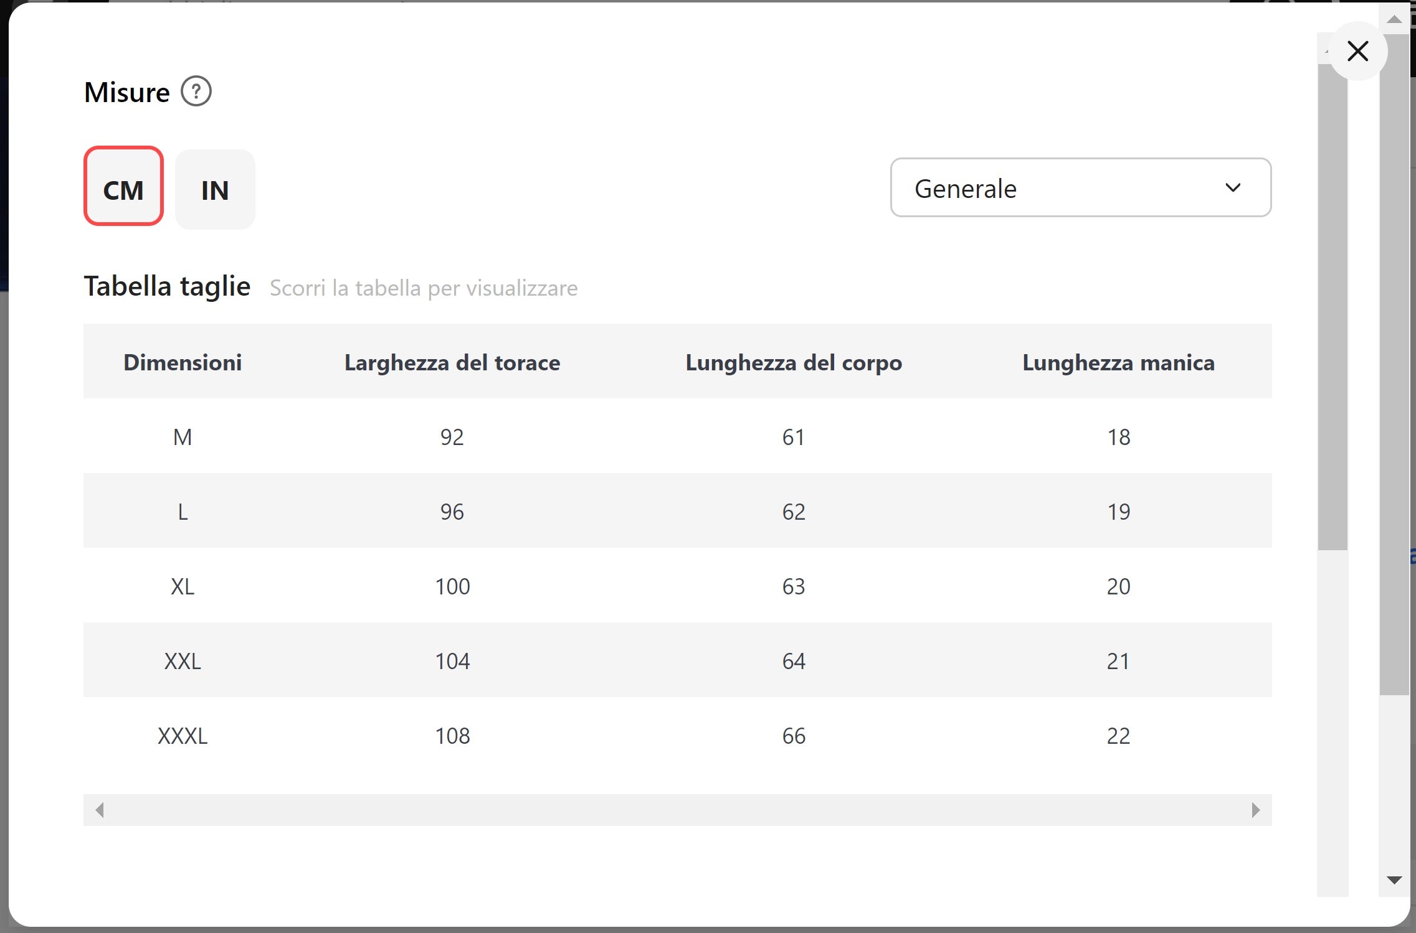Click the Lunghezza manica column header
The image size is (1416, 933).
click(1118, 362)
